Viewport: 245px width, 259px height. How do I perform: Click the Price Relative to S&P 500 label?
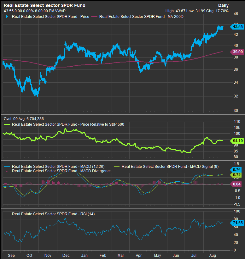pos(68,124)
